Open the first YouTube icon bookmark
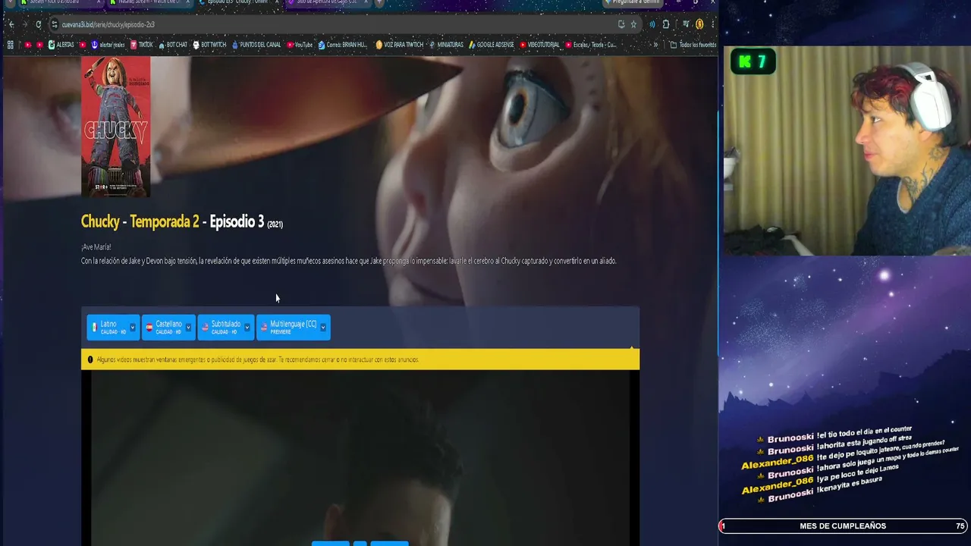 click(27, 45)
